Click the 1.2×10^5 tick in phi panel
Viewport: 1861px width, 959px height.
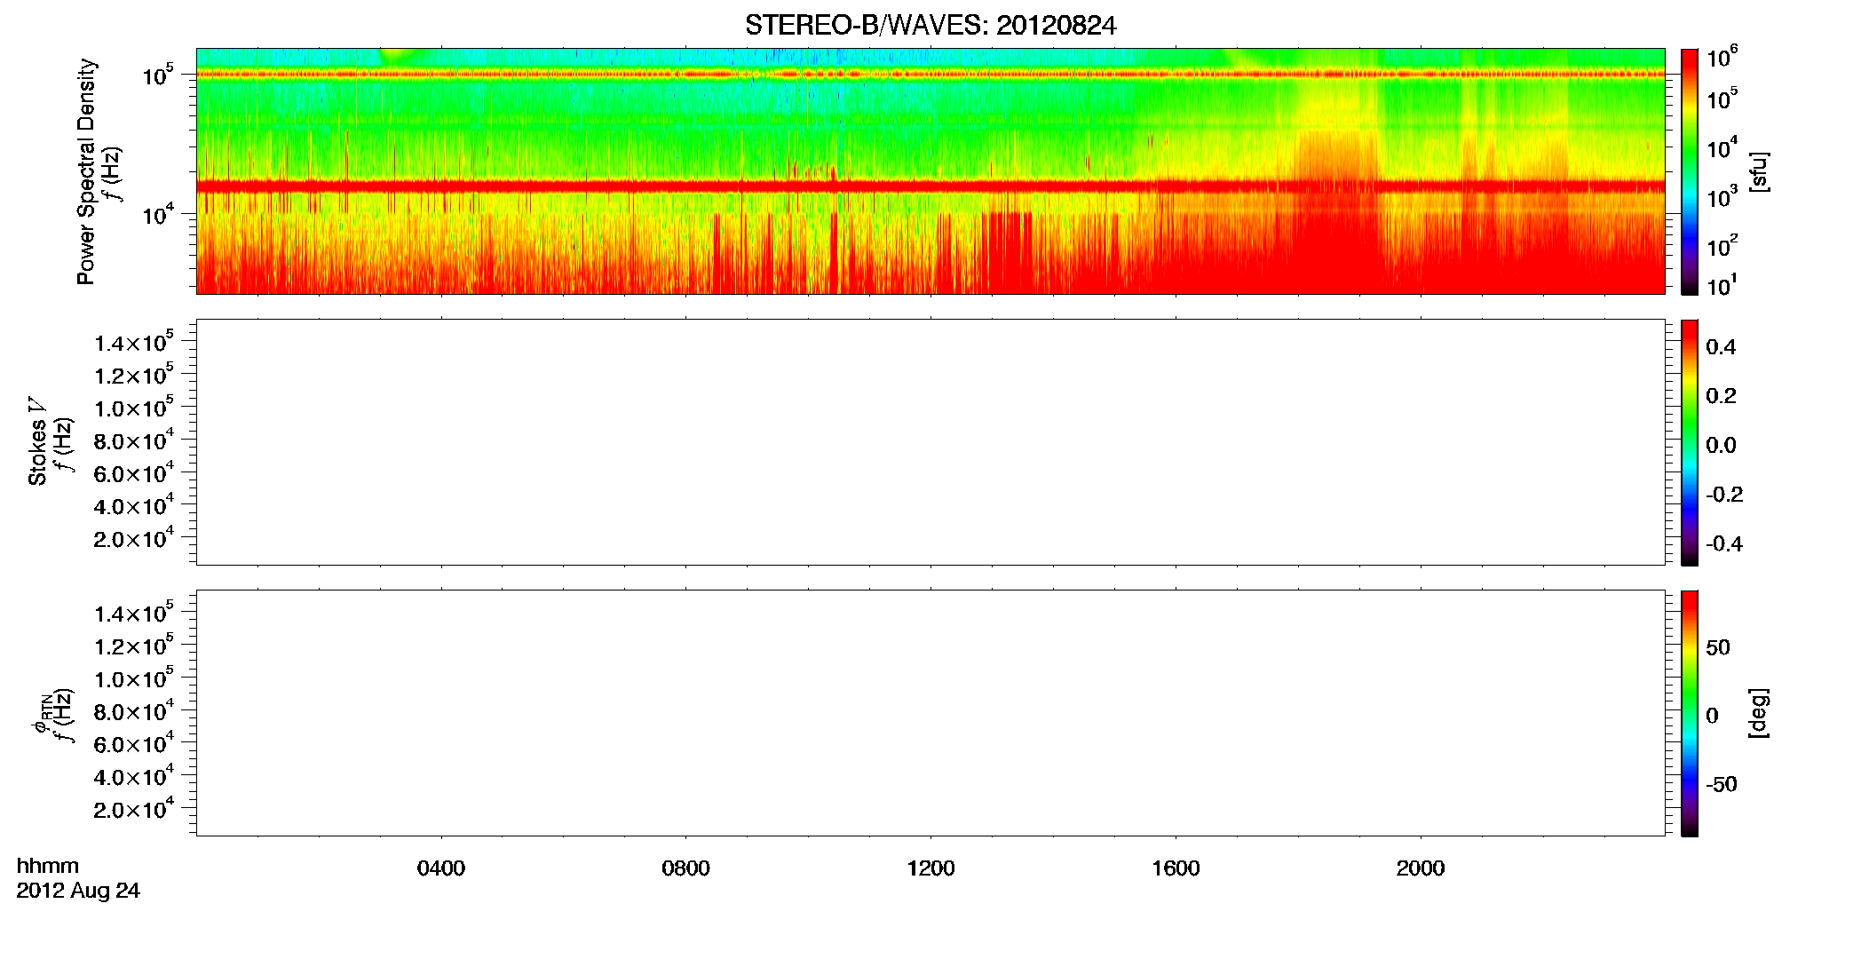coord(134,646)
